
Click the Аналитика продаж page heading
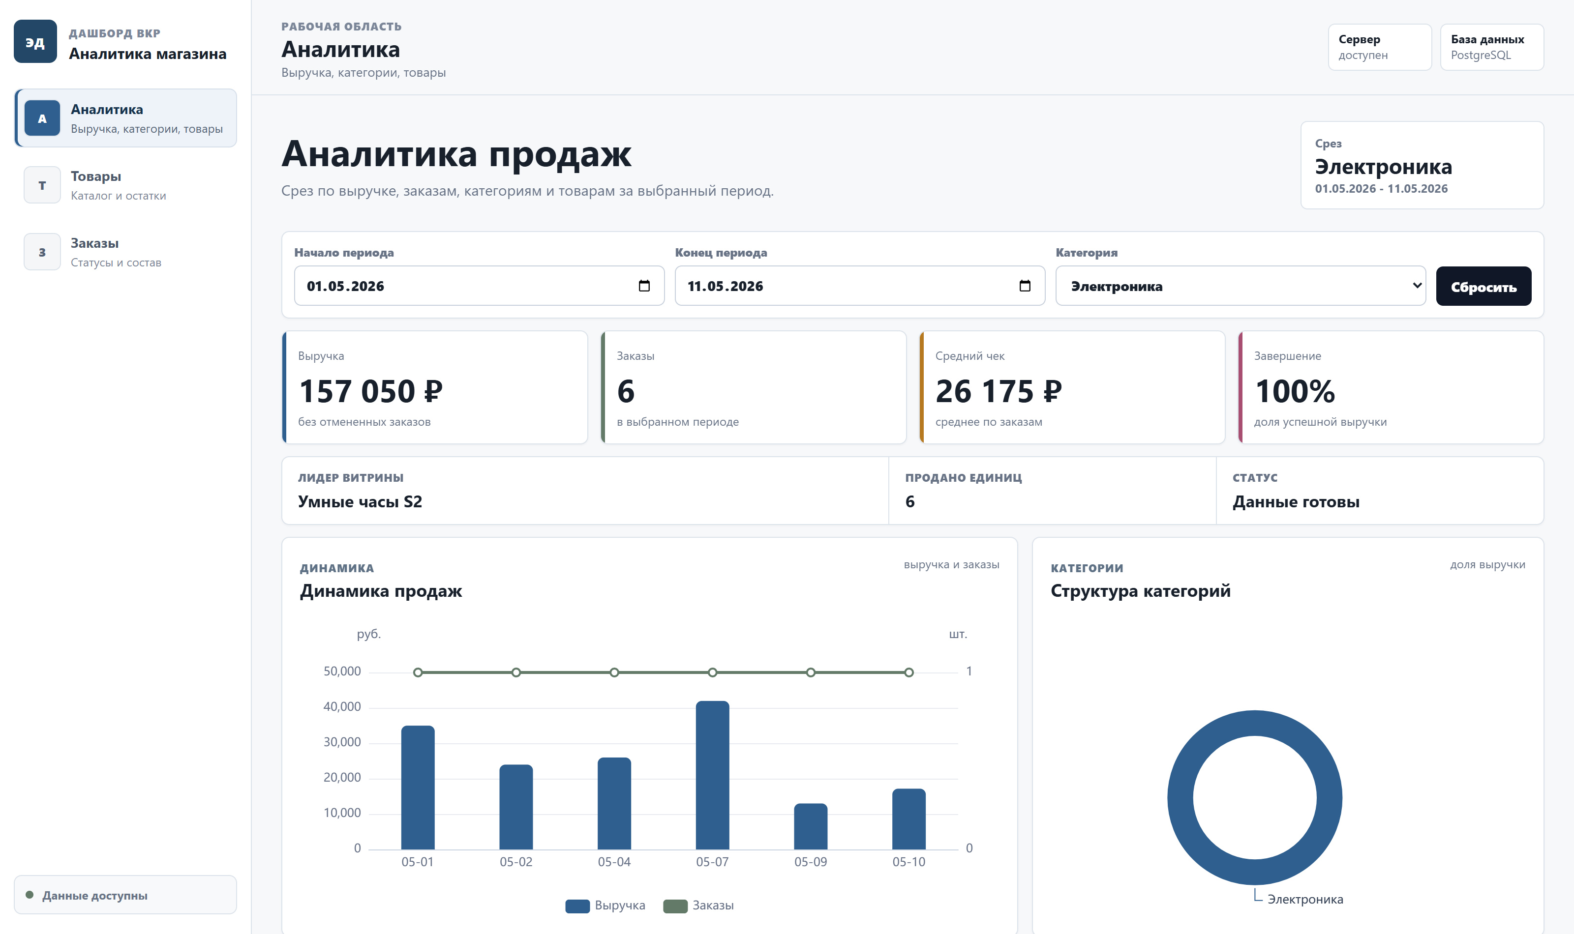[456, 154]
